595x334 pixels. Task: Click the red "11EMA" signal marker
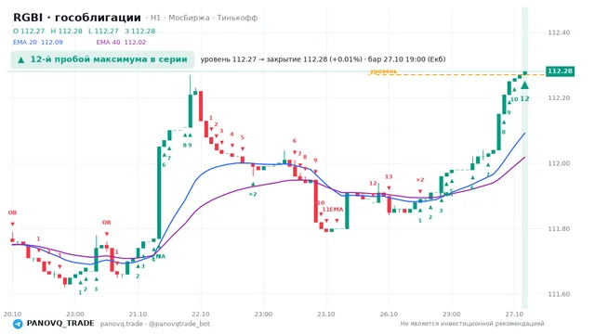[333, 210]
